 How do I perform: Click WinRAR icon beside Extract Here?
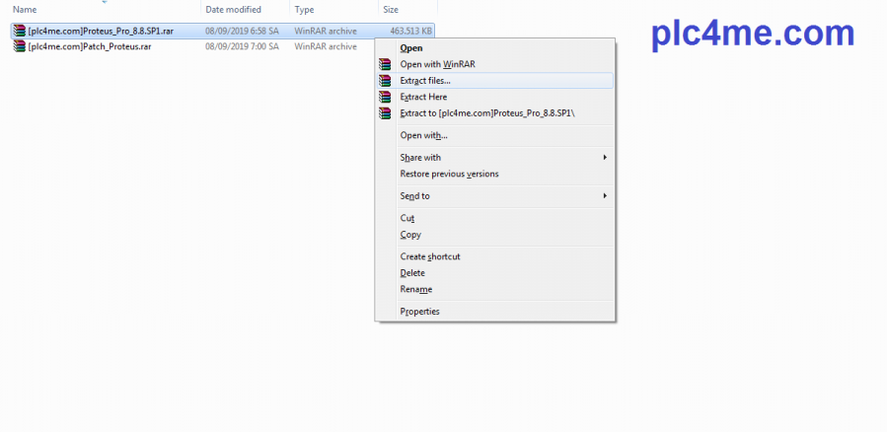[x=385, y=97]
